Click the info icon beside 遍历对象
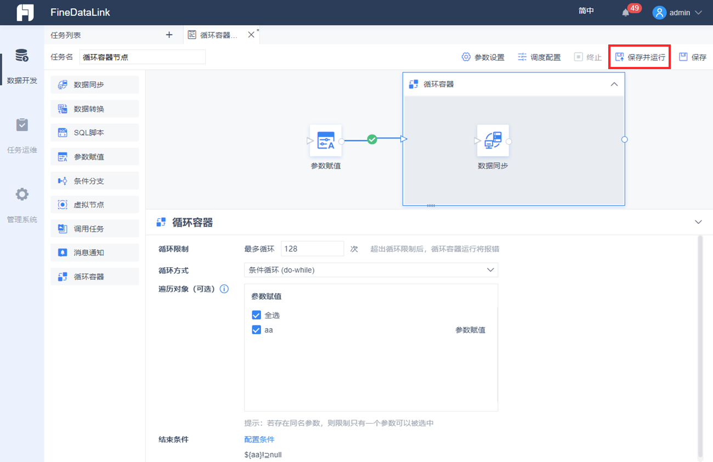 coord(224,289)
